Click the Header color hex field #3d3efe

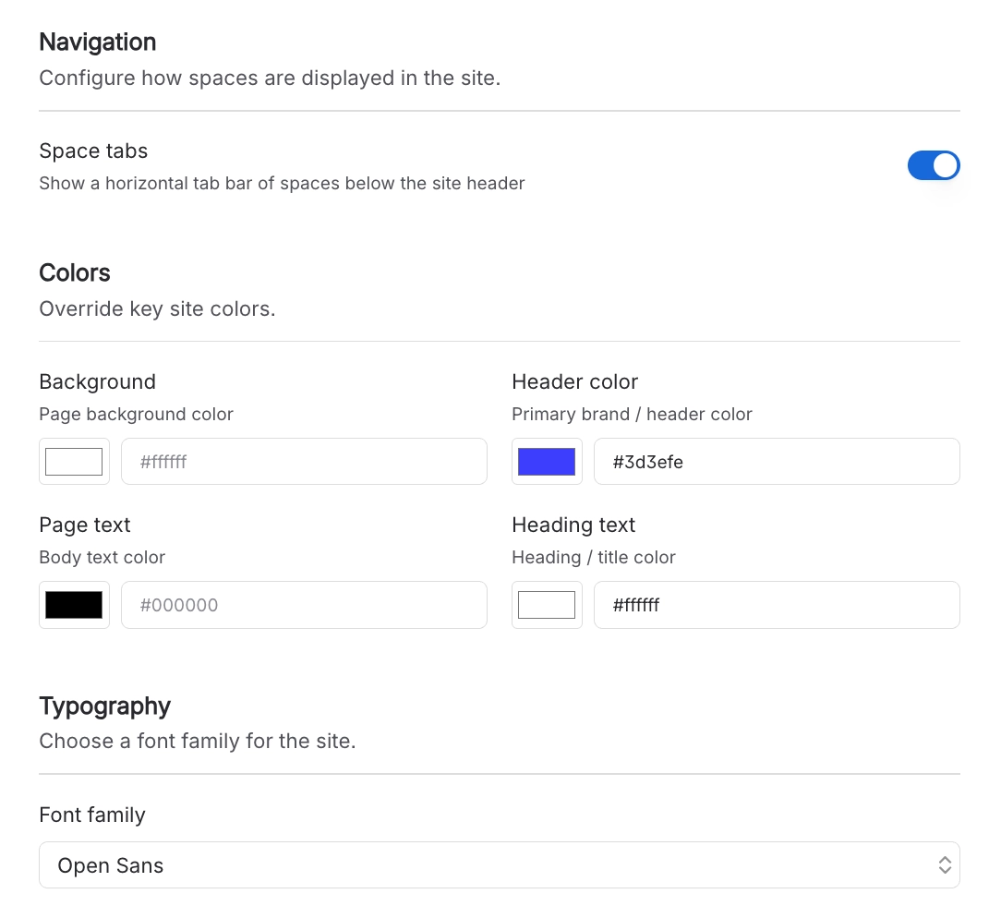777,462
